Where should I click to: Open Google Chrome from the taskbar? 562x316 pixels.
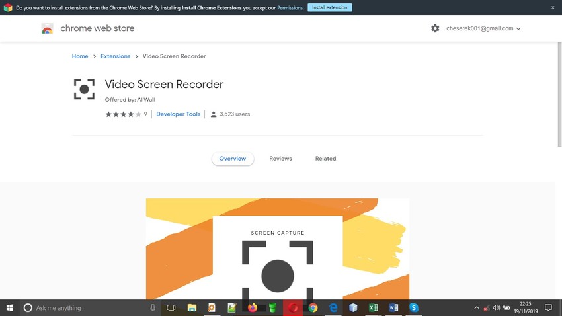coord(313,308)
